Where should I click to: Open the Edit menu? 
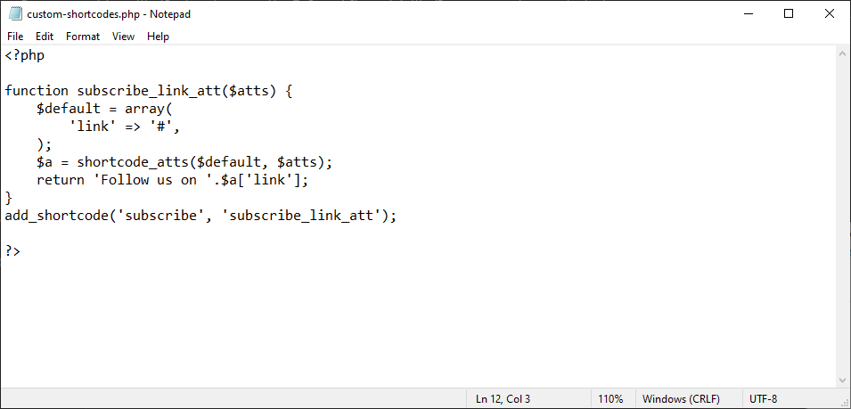(x=45, y=37)
